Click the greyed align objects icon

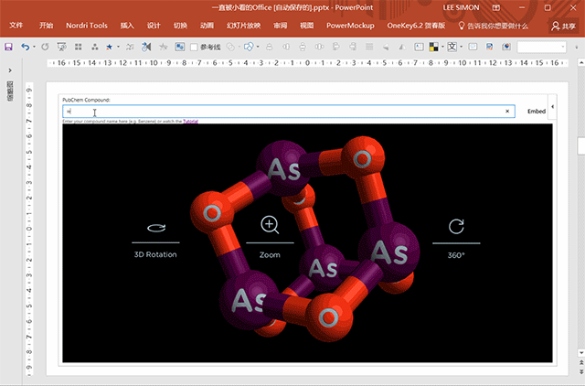point(270,47)
